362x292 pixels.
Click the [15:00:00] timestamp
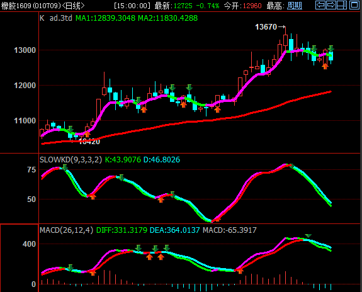132,6
